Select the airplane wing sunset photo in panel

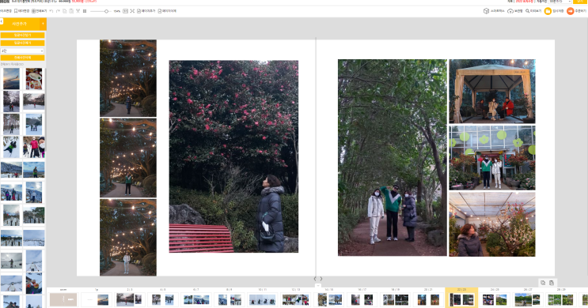tap(11, 79)
